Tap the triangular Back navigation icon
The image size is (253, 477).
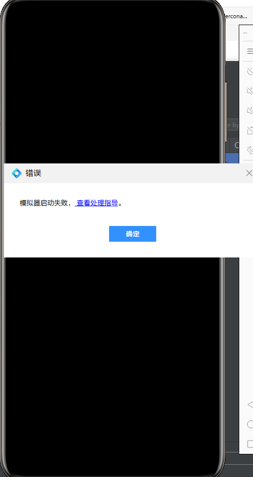pos(250,405)
